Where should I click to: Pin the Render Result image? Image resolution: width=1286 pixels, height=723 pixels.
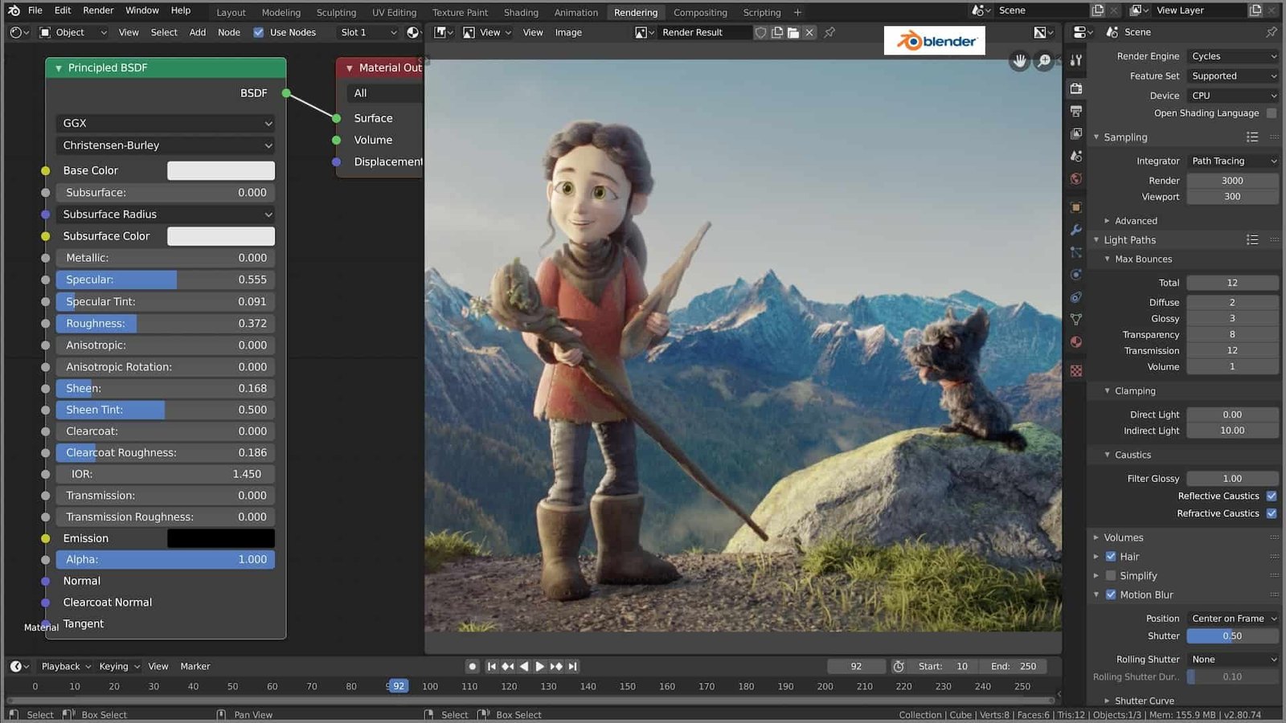coord(829,32)
